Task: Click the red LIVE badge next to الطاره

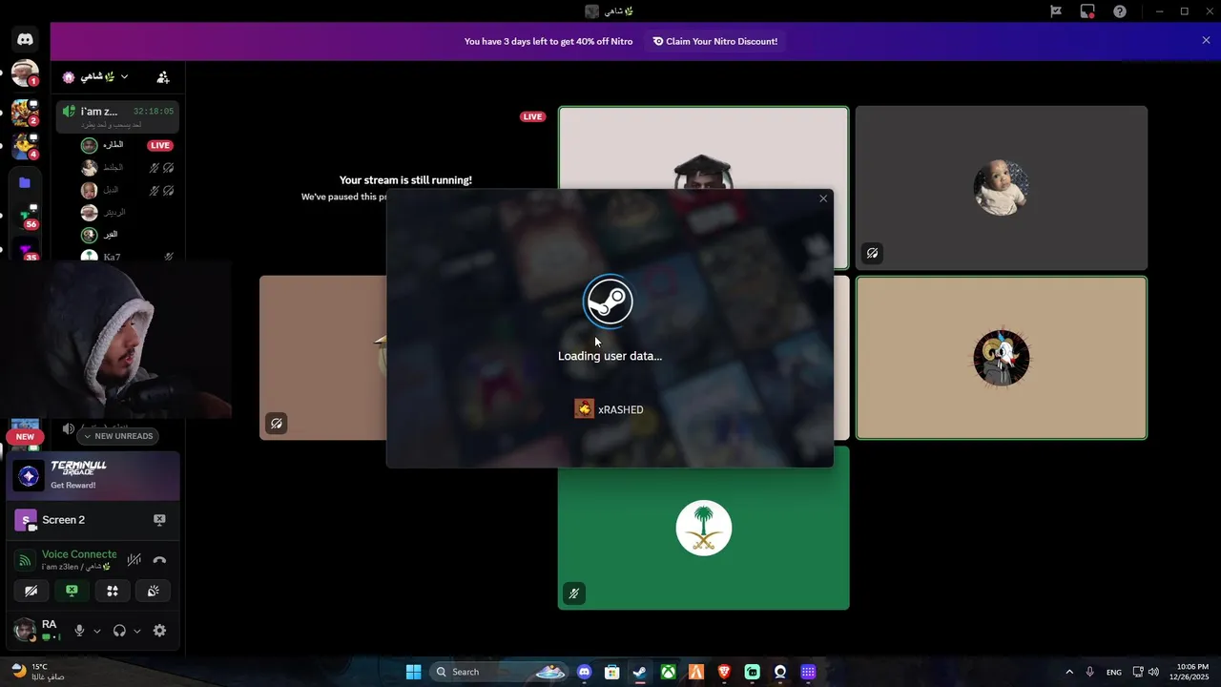Action: click(160, 145)
